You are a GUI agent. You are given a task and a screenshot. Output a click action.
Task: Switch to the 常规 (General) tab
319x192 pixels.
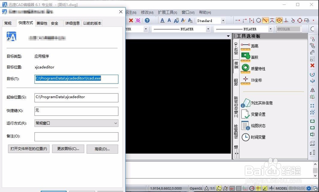[8, 23]
